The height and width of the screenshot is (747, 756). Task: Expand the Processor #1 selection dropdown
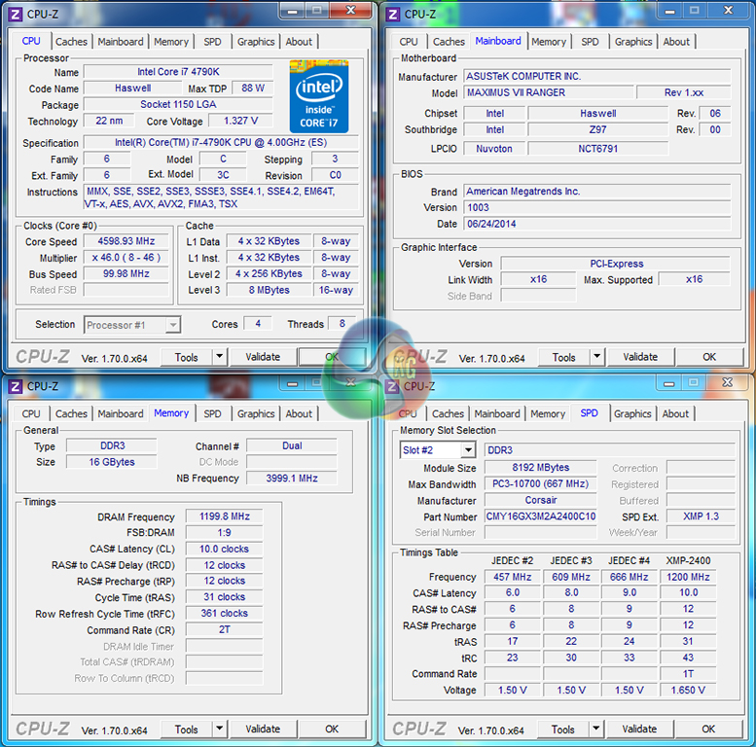coord(173,325)
